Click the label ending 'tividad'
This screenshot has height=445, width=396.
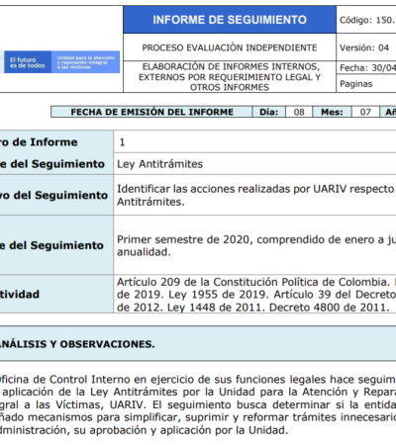click(20, 294)
